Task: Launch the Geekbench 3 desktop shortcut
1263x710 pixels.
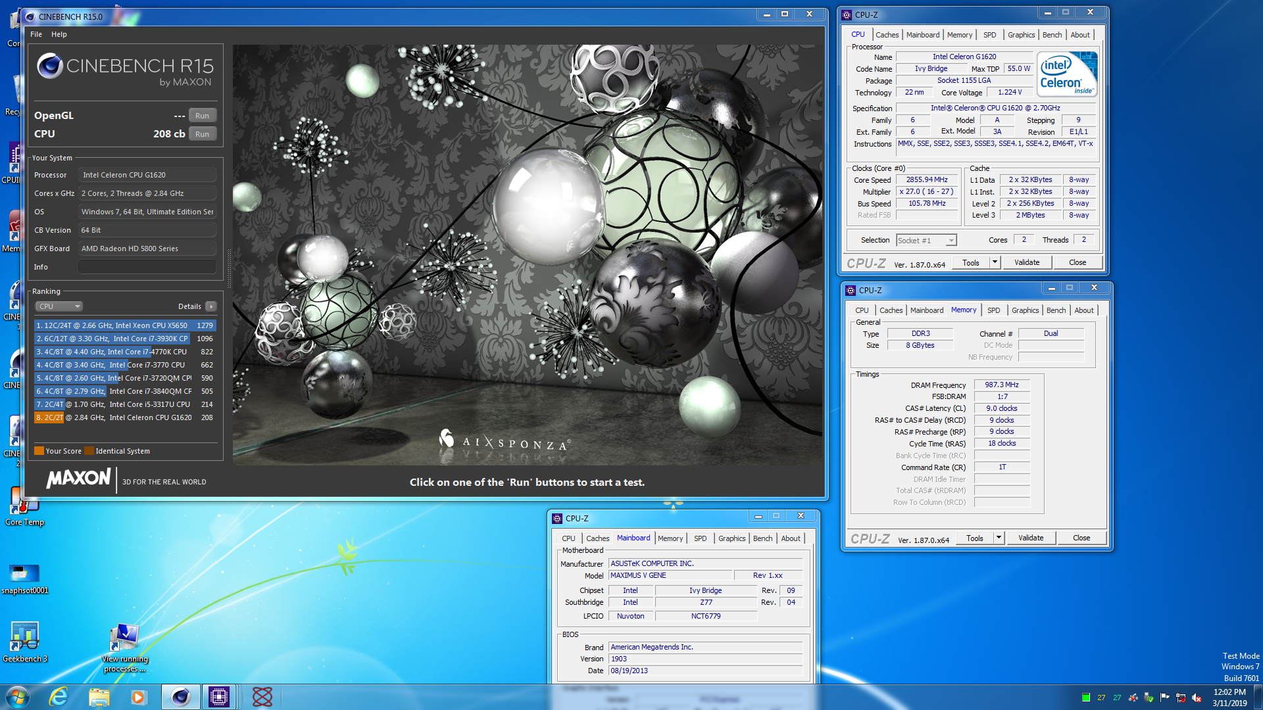Action: click(25, 642)
